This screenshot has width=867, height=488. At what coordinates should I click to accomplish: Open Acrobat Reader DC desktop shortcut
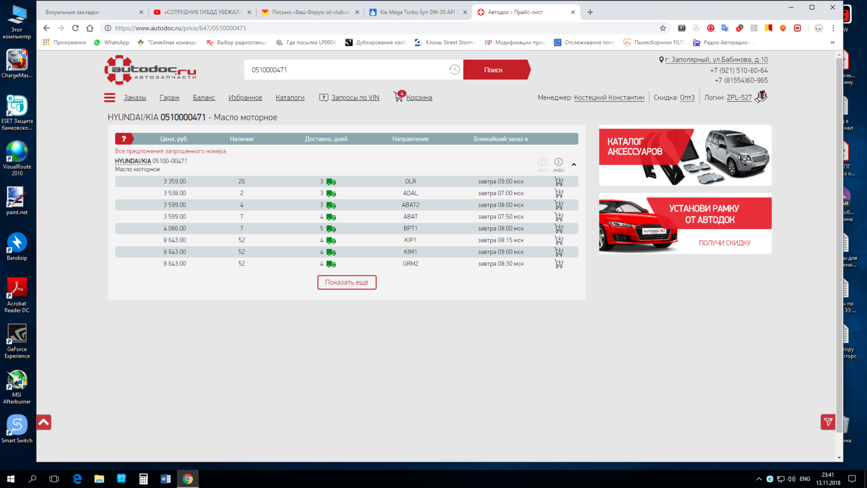pos(17,296)
